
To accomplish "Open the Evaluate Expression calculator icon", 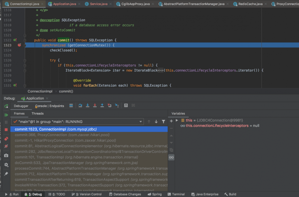I will click(x=126, y=106).
